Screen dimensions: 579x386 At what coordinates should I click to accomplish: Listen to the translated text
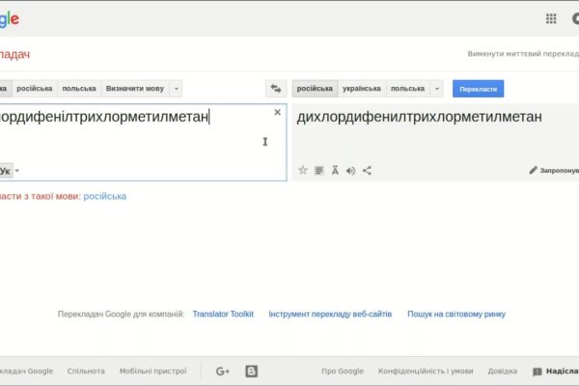(351, 170)
